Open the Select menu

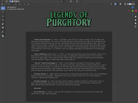[20, 4]
